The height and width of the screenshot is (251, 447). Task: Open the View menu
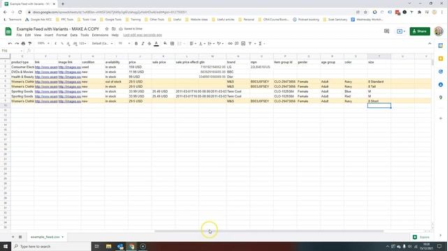38,35
